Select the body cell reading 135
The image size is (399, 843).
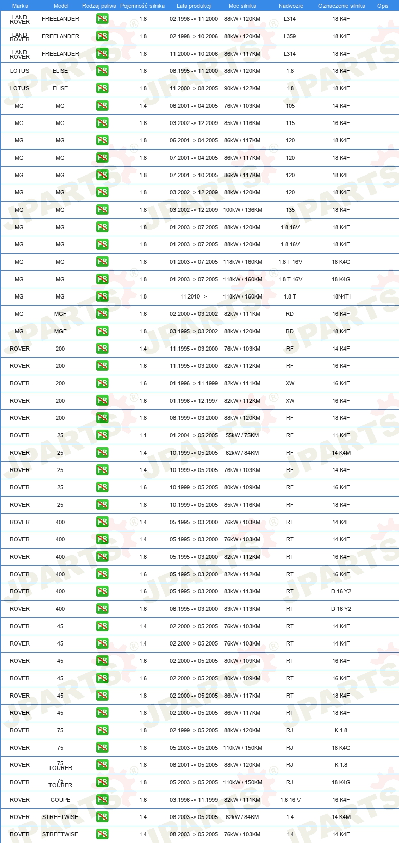290,210
